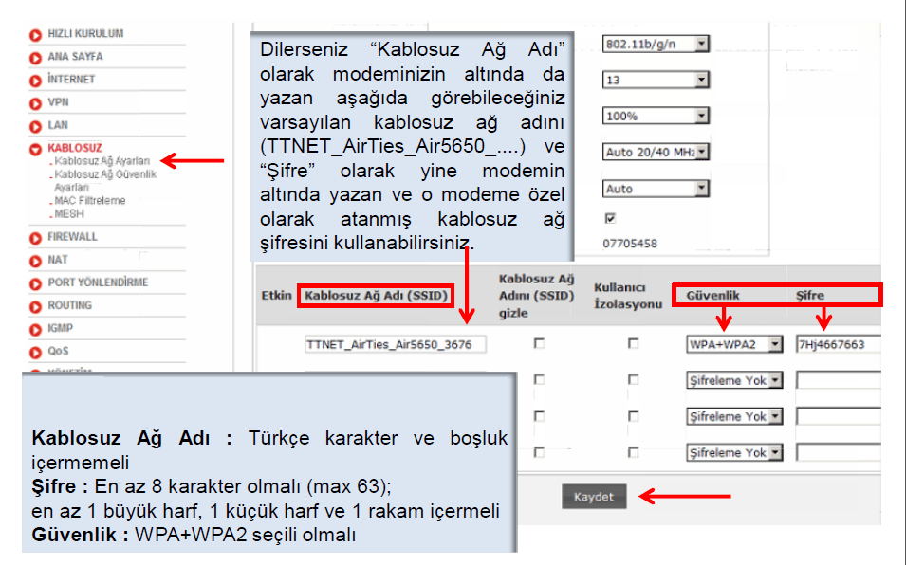The image size is (906, 565).
Task: Open the channel 13 dropdown
Action: tap(656, 80)
